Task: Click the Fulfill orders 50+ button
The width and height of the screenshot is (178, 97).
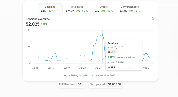Action: coord(71,84)
